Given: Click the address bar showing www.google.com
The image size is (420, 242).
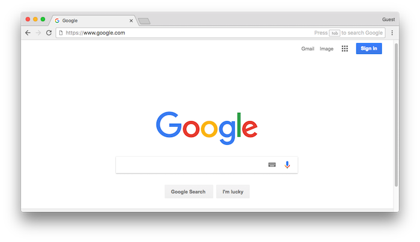Looking at the screenshot, I should pyautogui.click(x=220, y=32).
